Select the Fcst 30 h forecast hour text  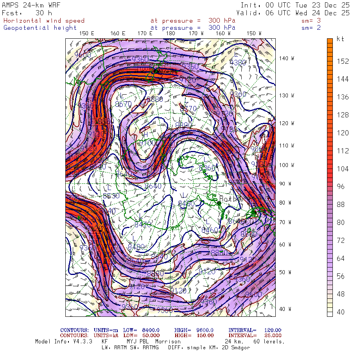coord(27,13)
